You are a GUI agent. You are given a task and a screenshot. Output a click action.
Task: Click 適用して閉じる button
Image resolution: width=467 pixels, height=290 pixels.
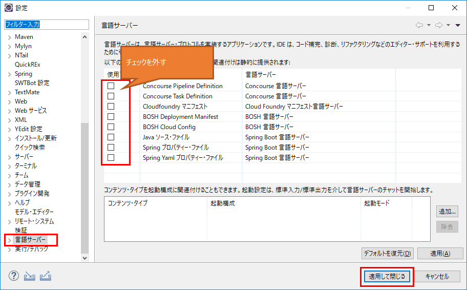pos(387,277)
